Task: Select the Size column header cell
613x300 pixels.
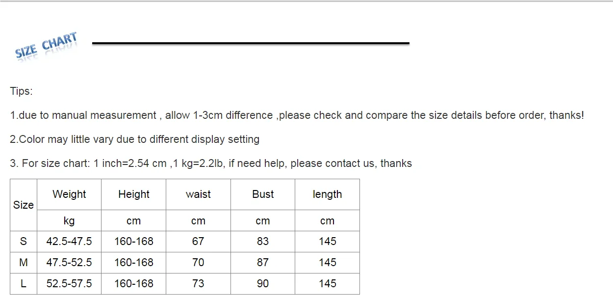Action: (24, 205)
